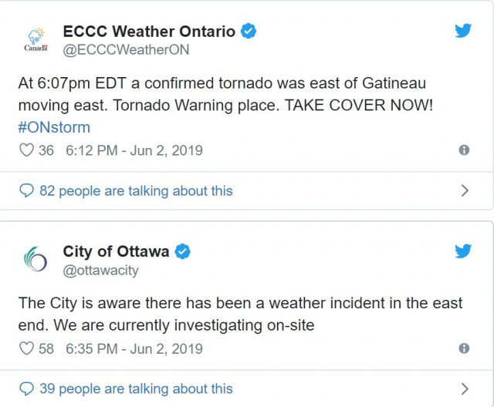Click the Twitter bird icon on ECCC tweet
The width and height of the screenshot is (494, 407).
[463, 31]
